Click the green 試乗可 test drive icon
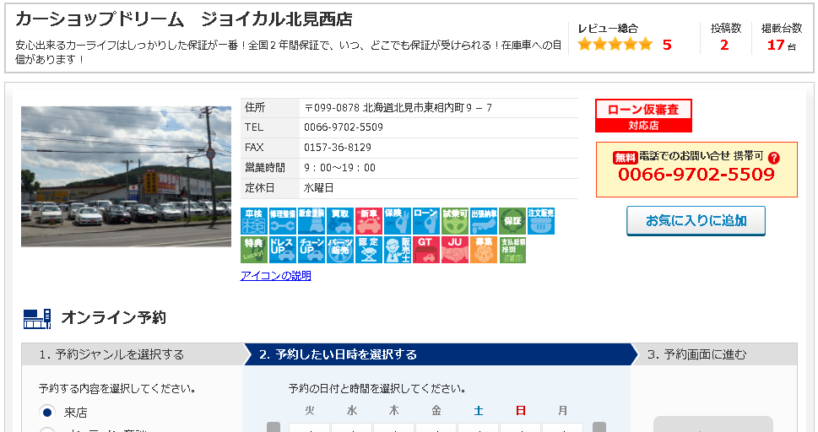The height and width of the screenshot is (432, 818). tap(455, 221)
